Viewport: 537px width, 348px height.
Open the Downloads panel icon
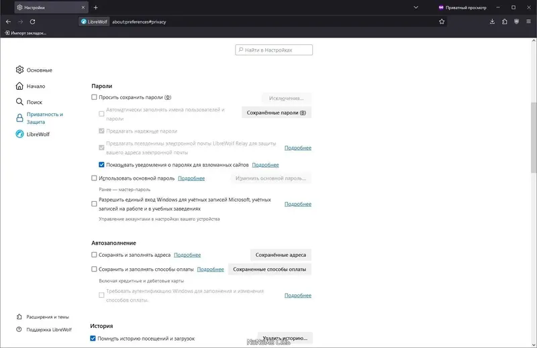coord(492,21)
